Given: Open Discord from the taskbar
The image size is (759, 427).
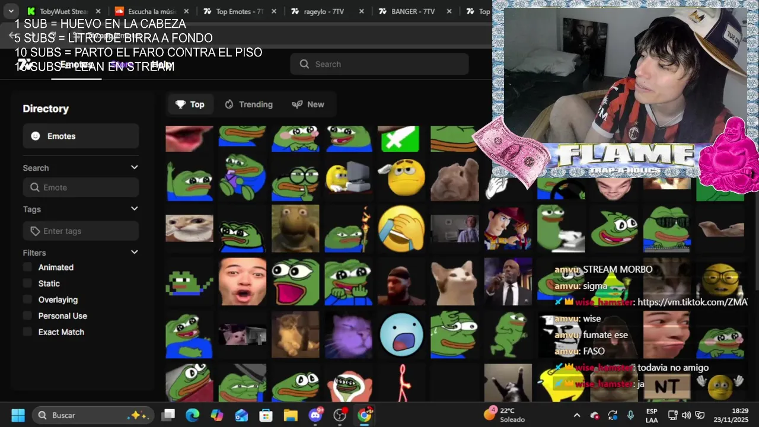Looking at the screenshot, I should click(x=315, y=415).
